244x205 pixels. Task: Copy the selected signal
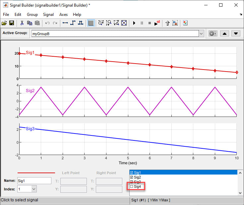[30, 23]
